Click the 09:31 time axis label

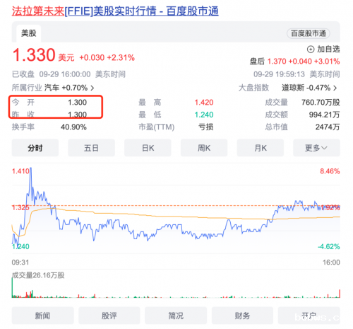pos(20,262)
